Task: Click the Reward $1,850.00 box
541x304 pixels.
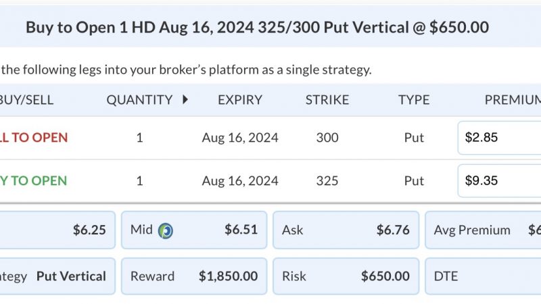Action: (x=194, y=276)
